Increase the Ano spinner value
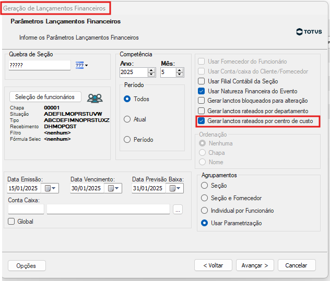The width and height of the screenshot is (330, 281). click(x=151, y=70)
